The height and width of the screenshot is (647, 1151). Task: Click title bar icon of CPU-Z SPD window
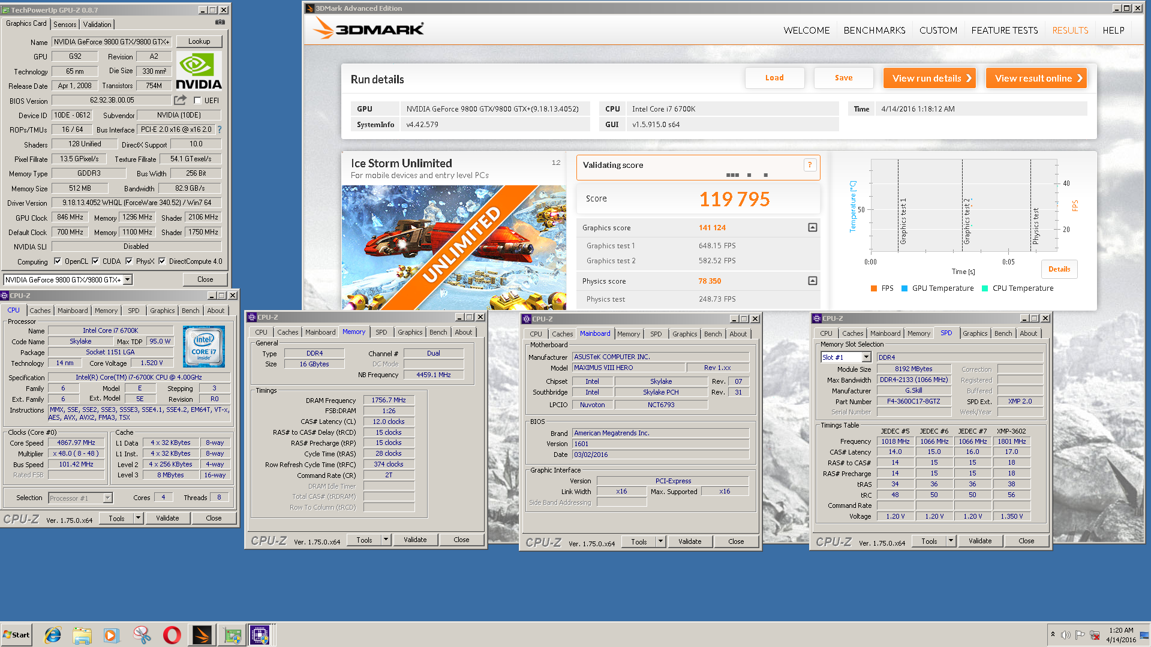(817, 318)
